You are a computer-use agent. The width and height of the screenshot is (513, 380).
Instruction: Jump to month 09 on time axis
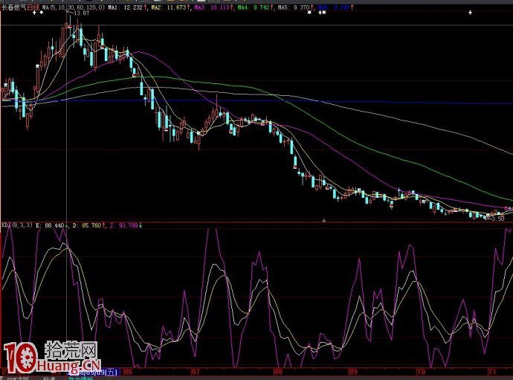click(x=352, y=371)
